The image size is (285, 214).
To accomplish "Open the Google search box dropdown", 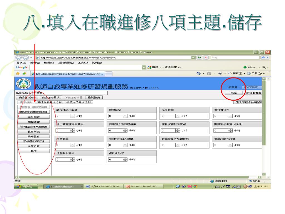I will click(x=144, y=67).
